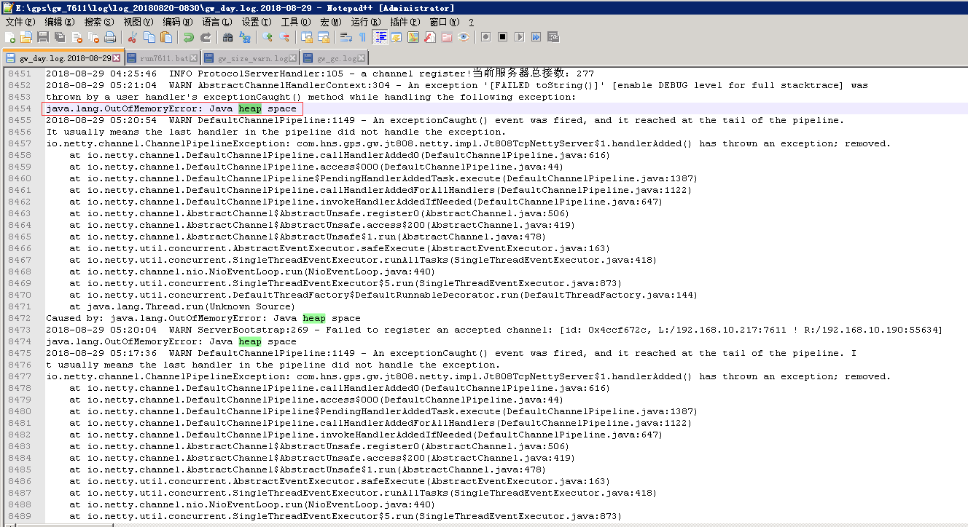The width and height of the screenshot is (968, 527).
Task: Click line number 8489 in the margin
Action: pyautogui.click(x=20, y=516)
